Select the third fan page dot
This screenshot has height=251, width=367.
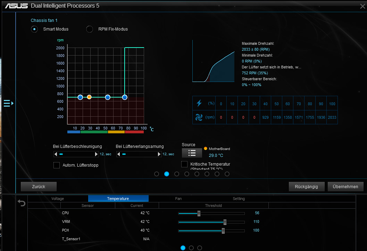177,174
